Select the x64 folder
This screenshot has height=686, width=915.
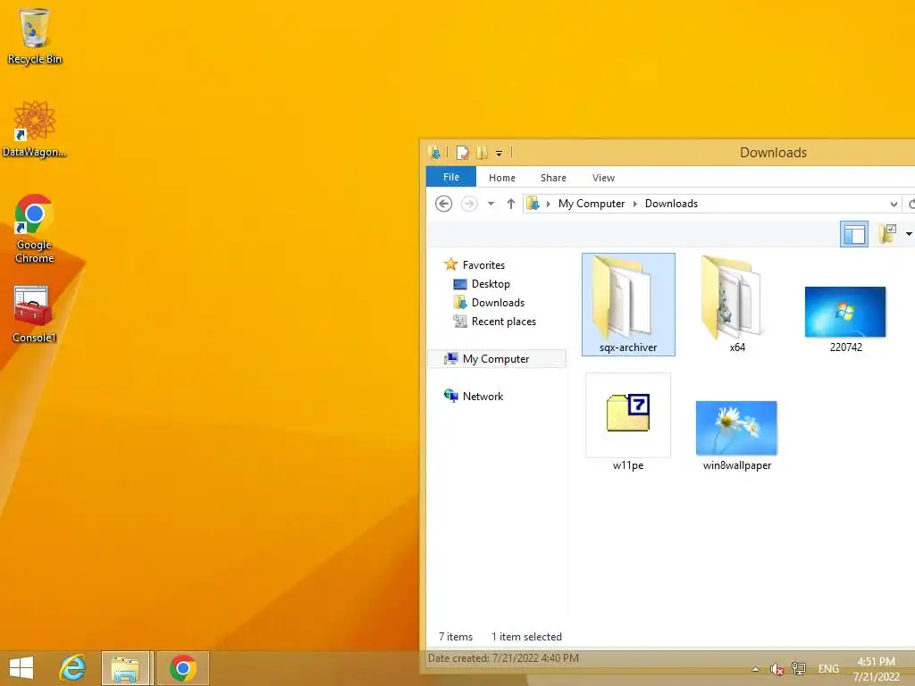pyautogui.click(x=737, y=305)
